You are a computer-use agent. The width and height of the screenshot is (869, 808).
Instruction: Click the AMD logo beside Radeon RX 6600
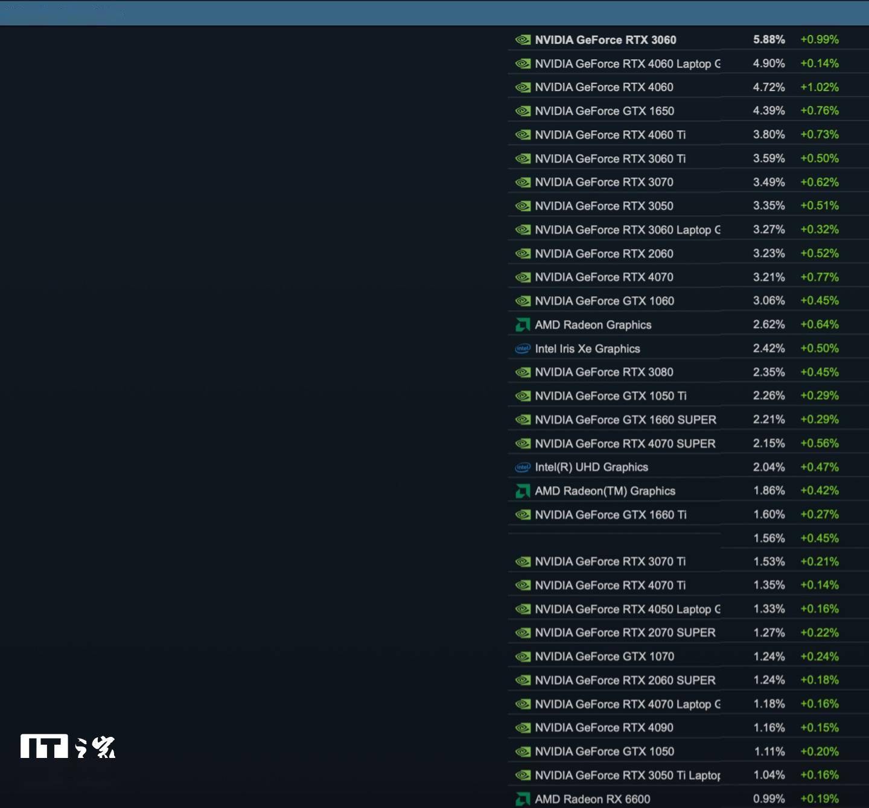523,799
